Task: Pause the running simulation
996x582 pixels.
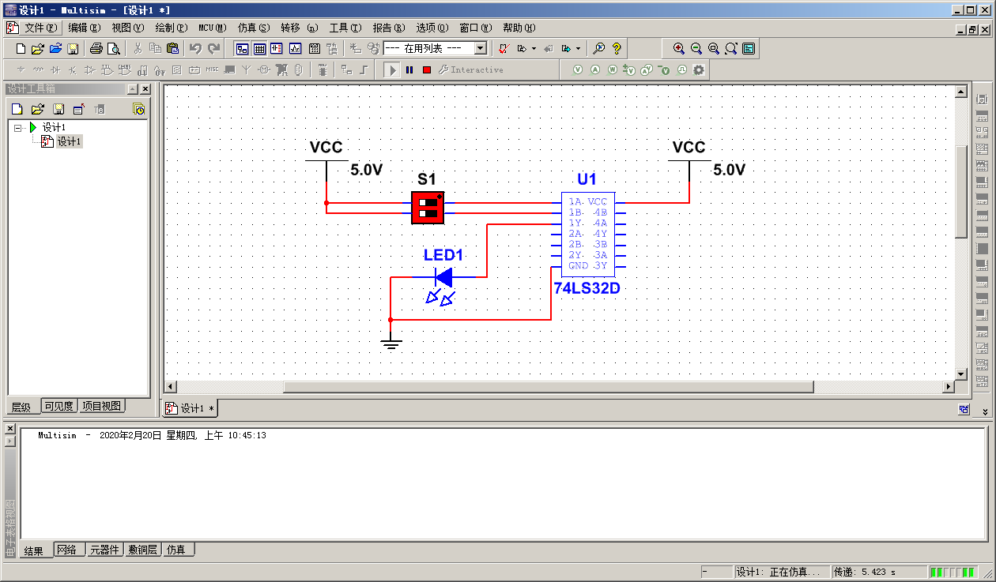Action: tap(409, 69)
